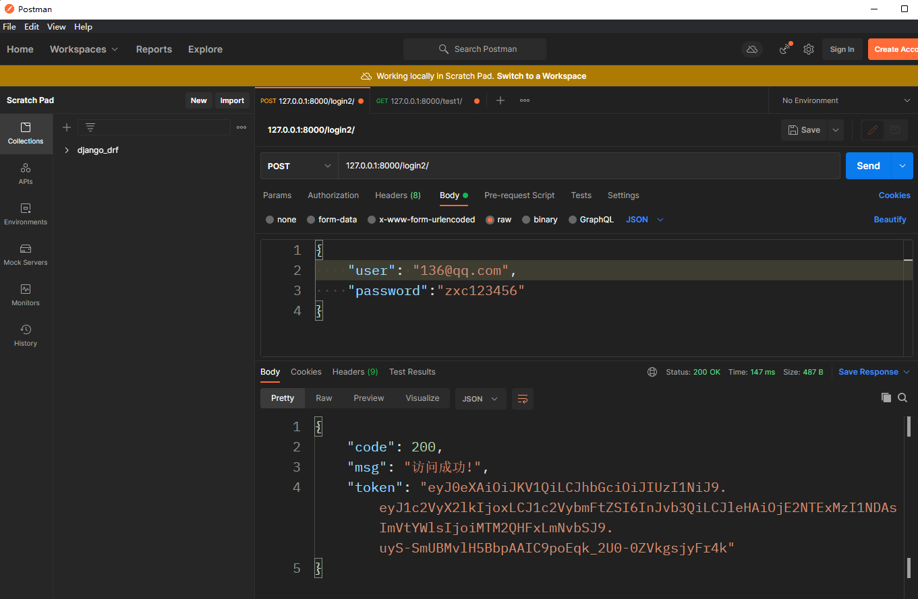Click the Import button

click(232, 100)
